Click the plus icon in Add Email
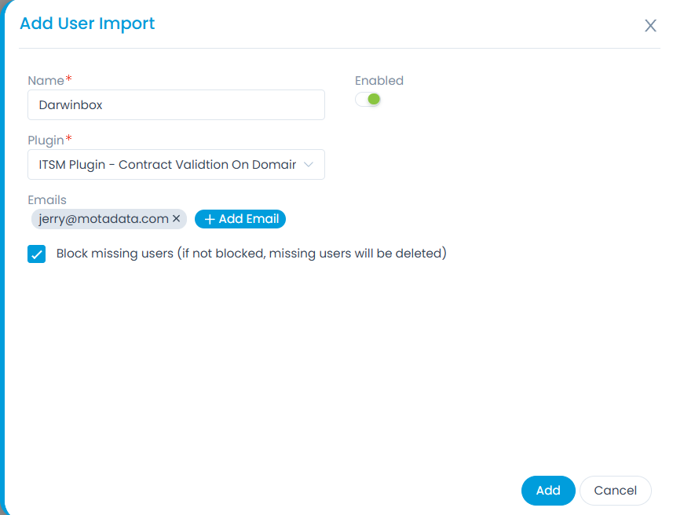Viewport: 673px width, 515px height. [x=209, y=220]
